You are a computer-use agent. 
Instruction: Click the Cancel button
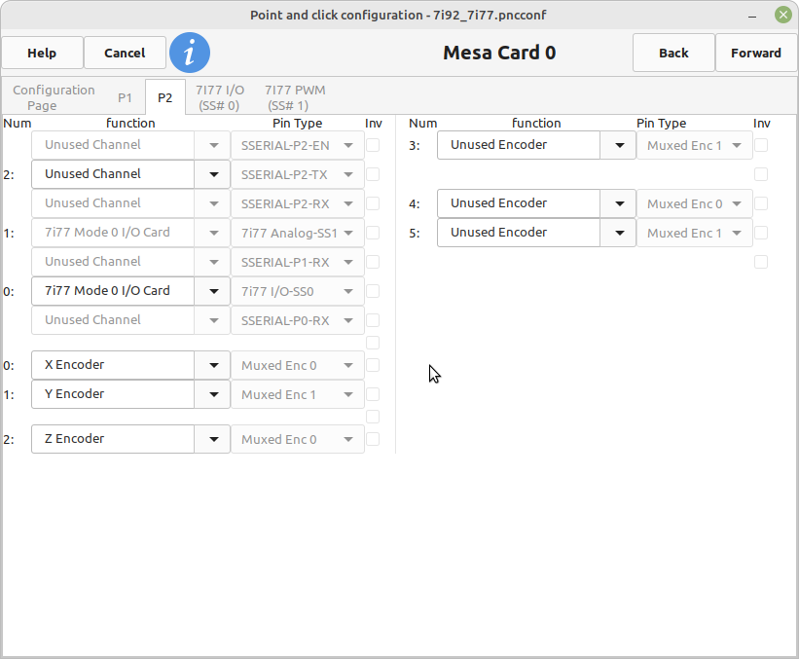pyautogui.click(x=125, y=53)
